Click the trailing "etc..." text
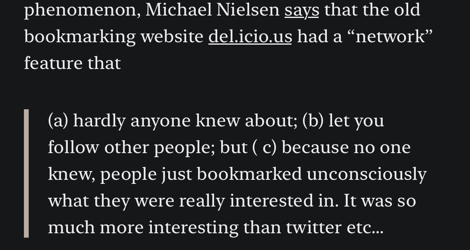The width and height of the screenshot is (470, 250). [x=365, y=228]
